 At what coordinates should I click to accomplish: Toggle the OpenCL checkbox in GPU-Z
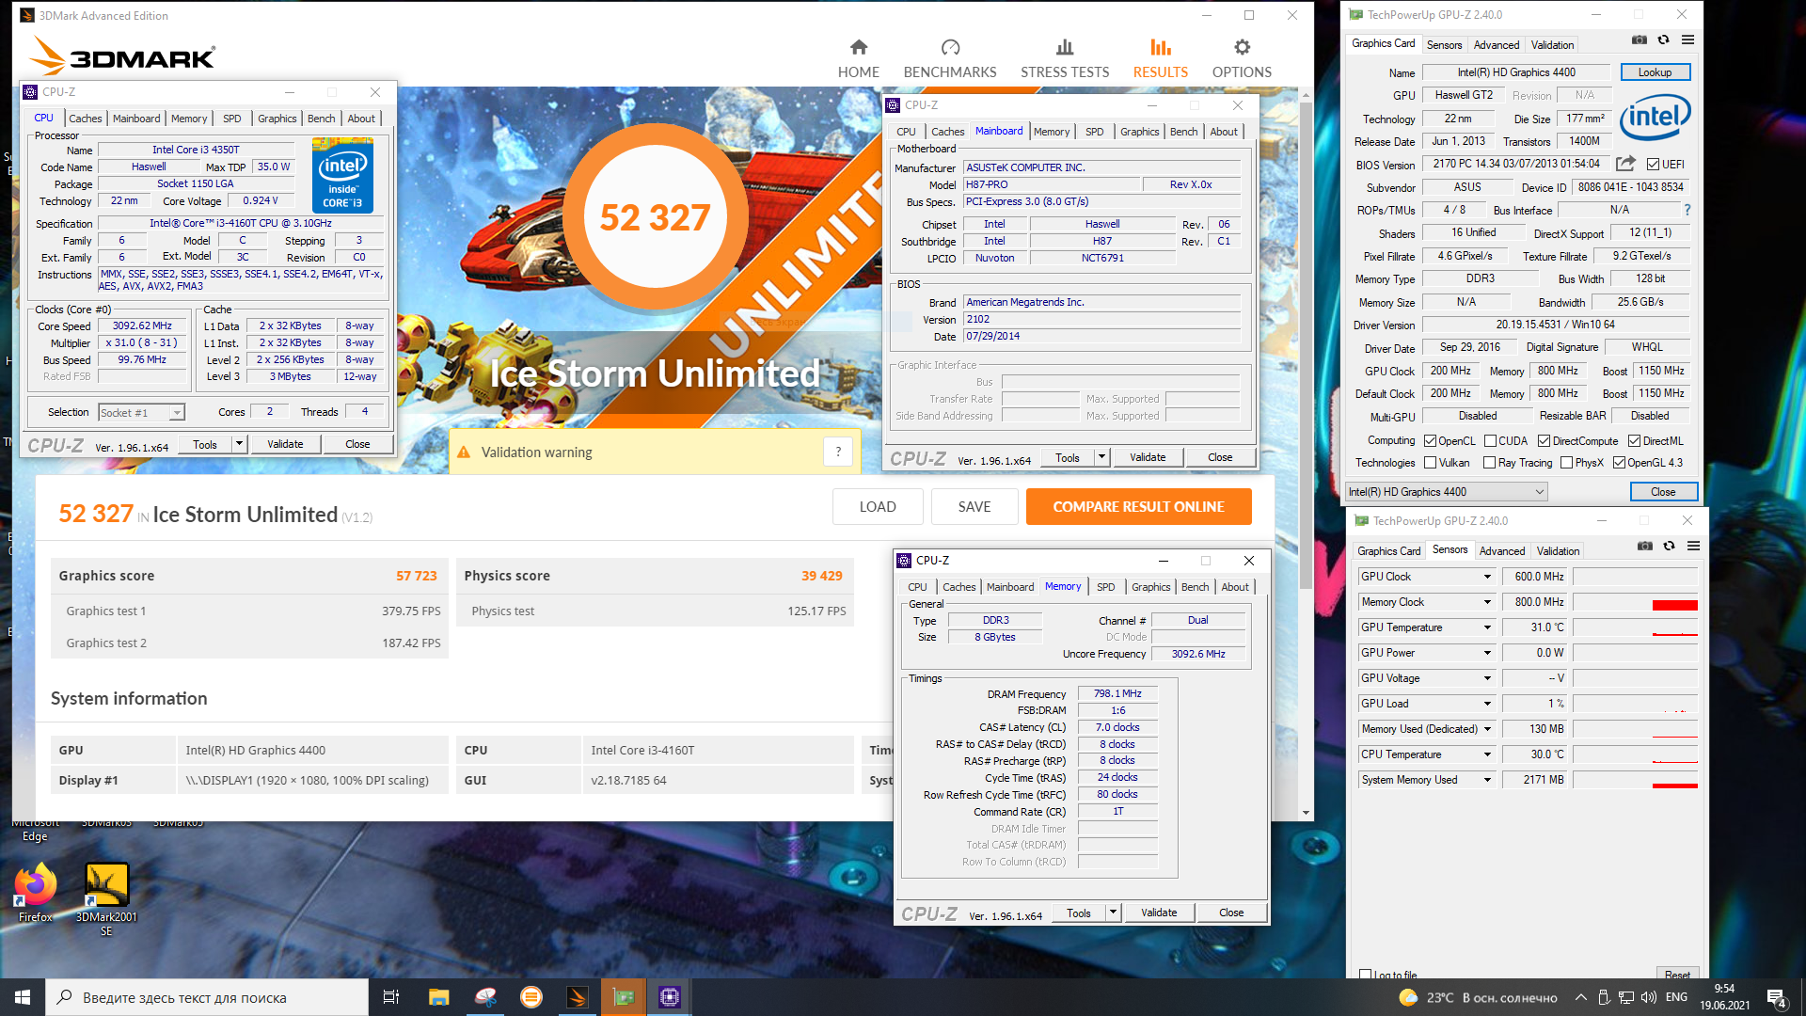point(1430,441)
